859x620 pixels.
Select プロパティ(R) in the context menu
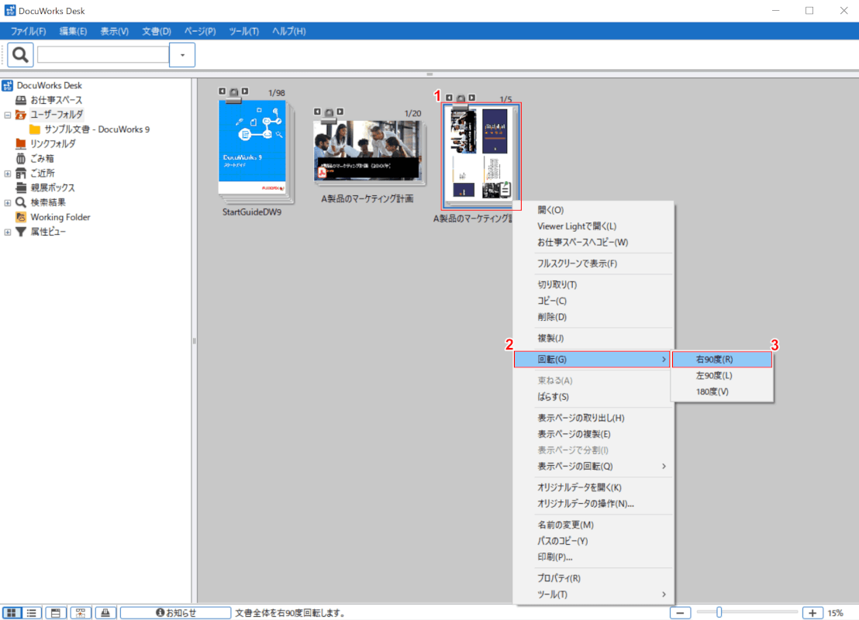(559, 578)
